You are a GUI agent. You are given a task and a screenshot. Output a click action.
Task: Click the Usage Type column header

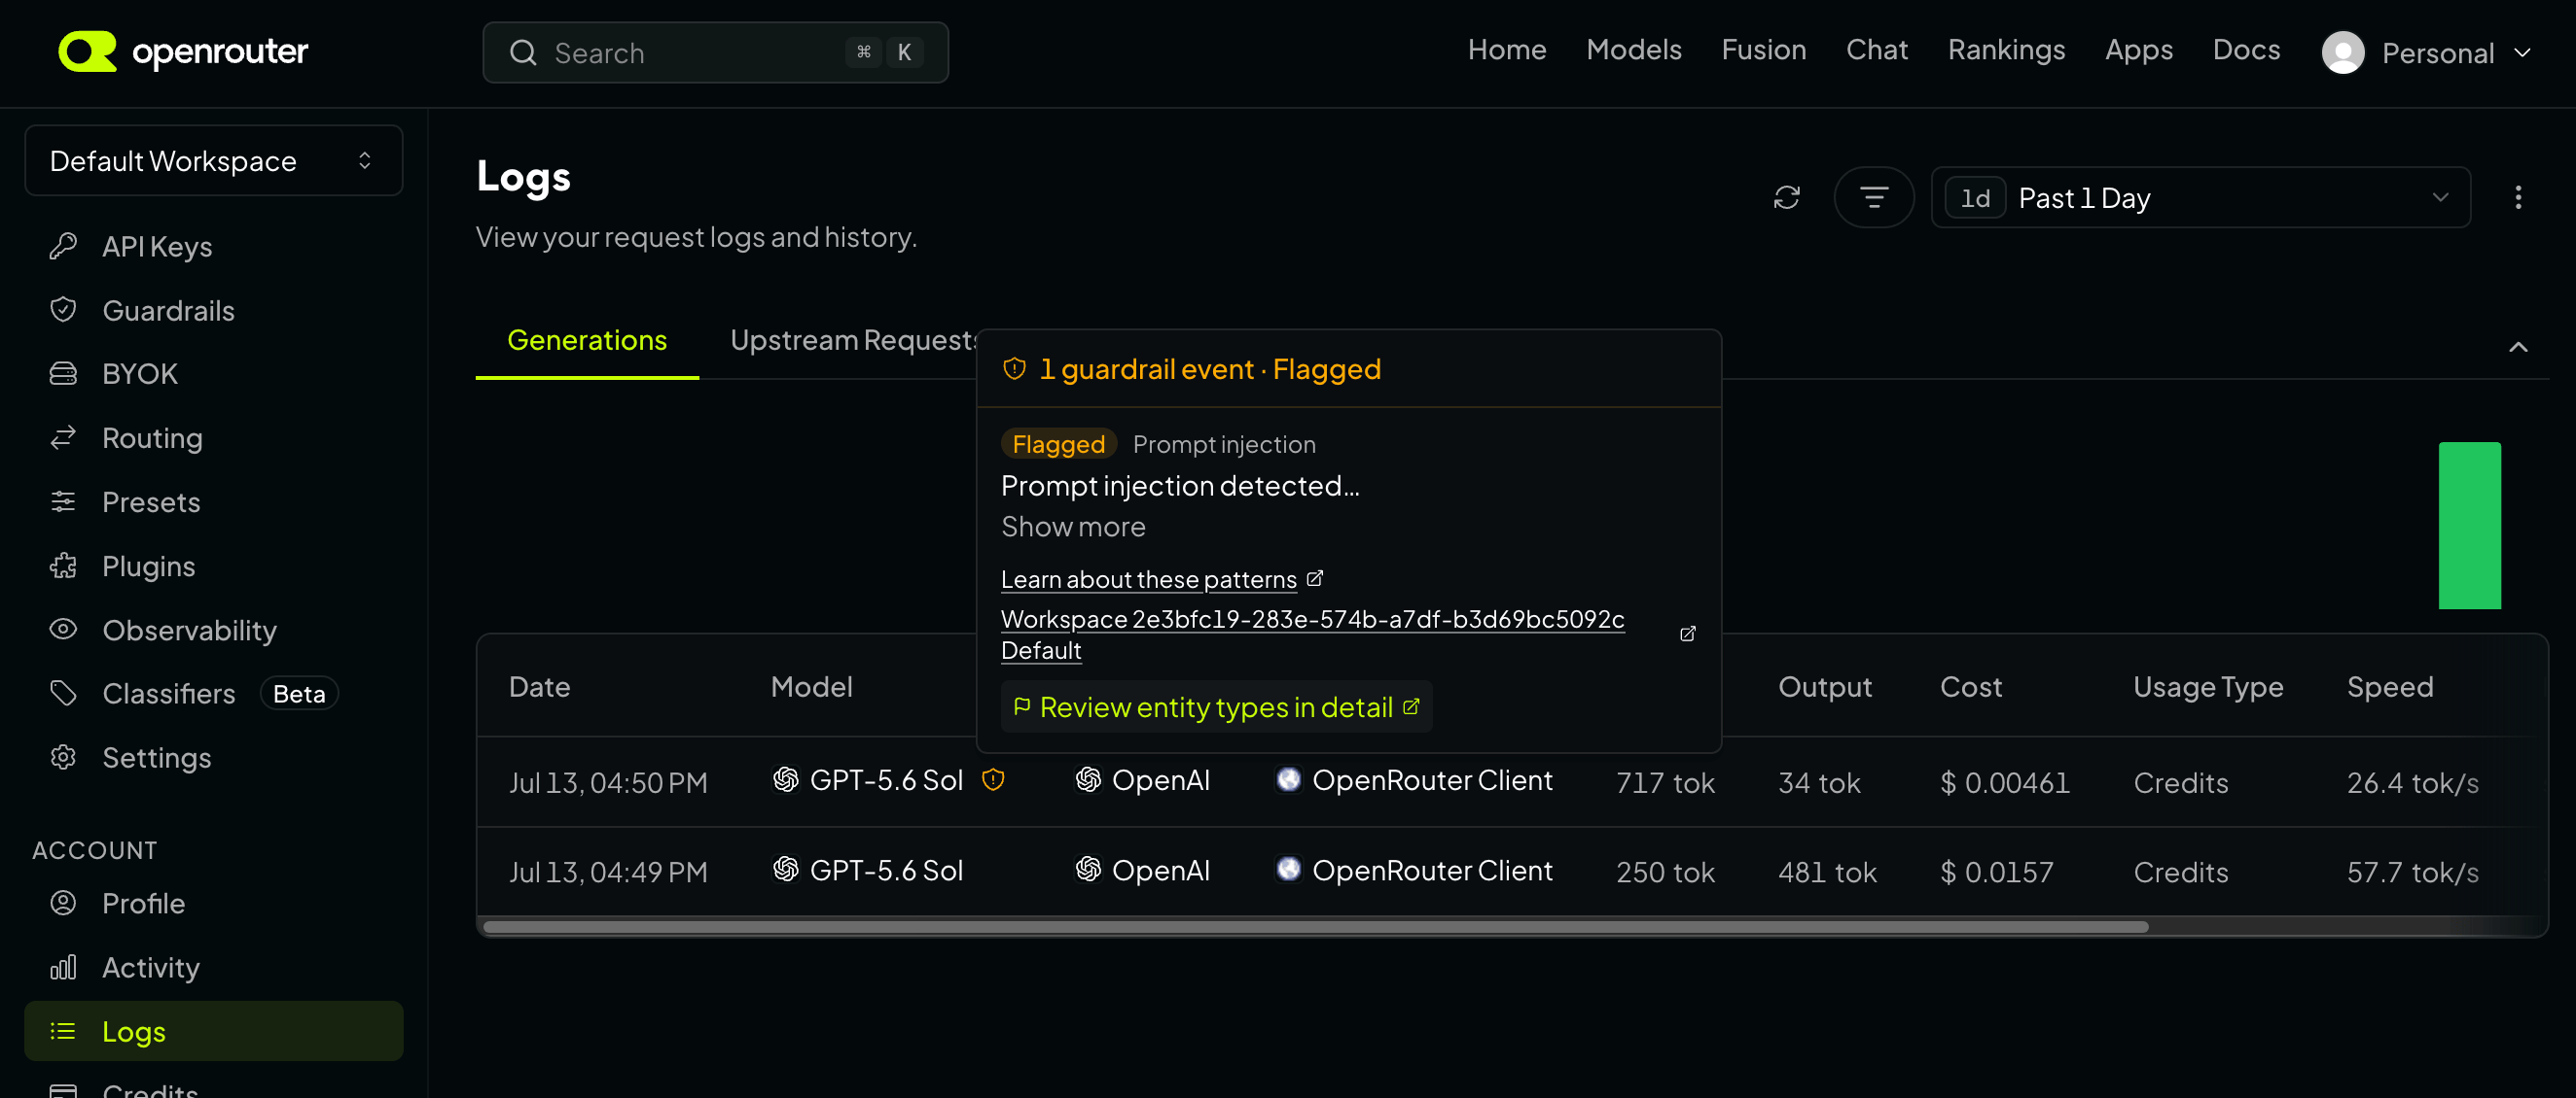click(x=2208, y=686)
